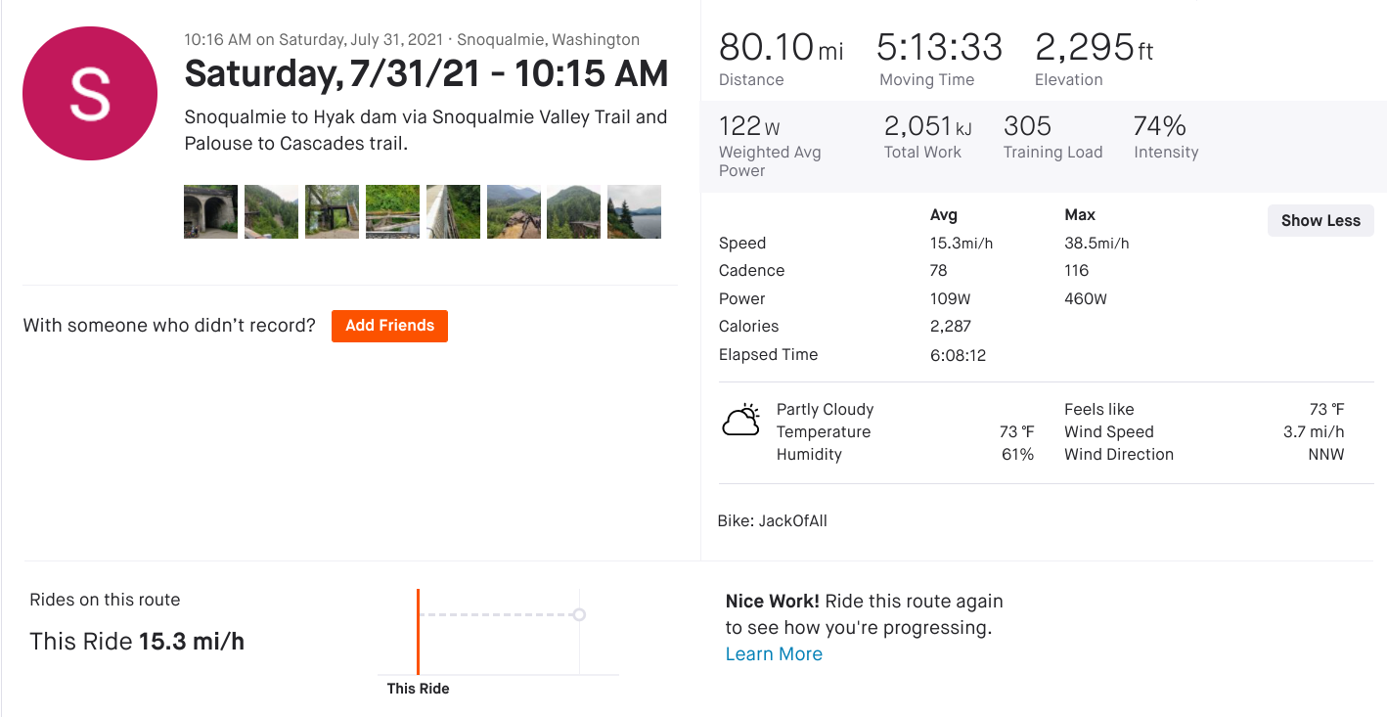Viewport: 1387px width, 717px height.
Task: Open the tunnel entrance photo thumbnail
Action: click(x=210, y=211)
